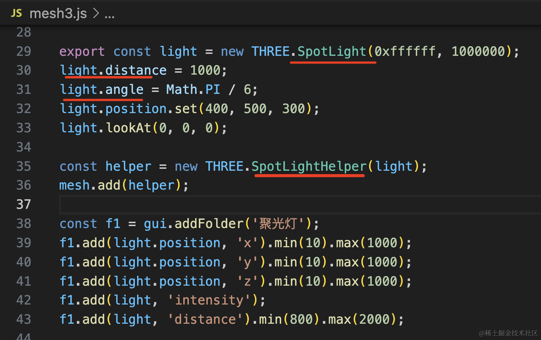
Task: Click 'distance' property on line 30
Action: (x=136, y=70)
